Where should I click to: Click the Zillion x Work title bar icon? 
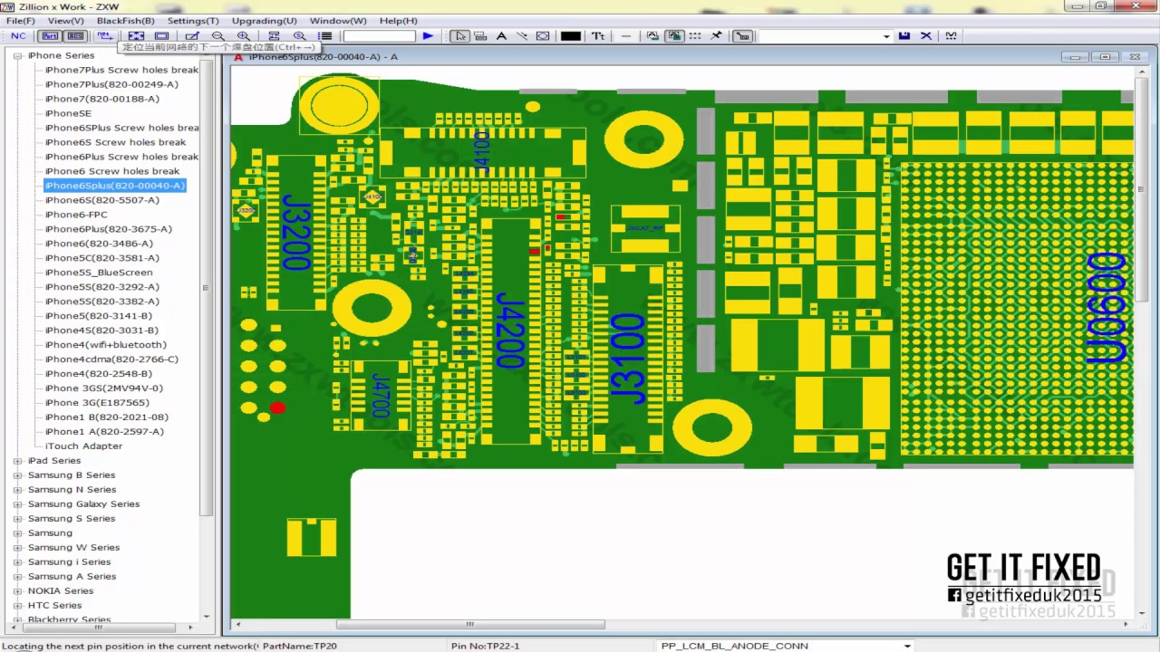(8, 6)
